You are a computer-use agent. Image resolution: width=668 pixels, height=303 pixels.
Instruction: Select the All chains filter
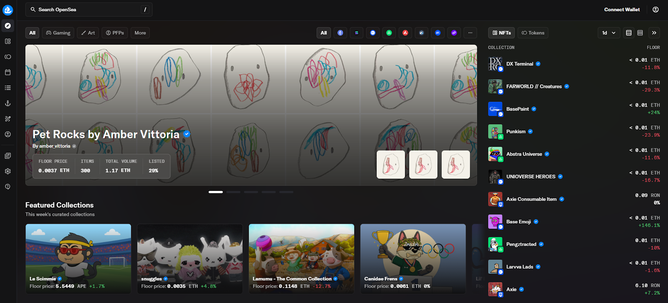[x=324, y=33]
